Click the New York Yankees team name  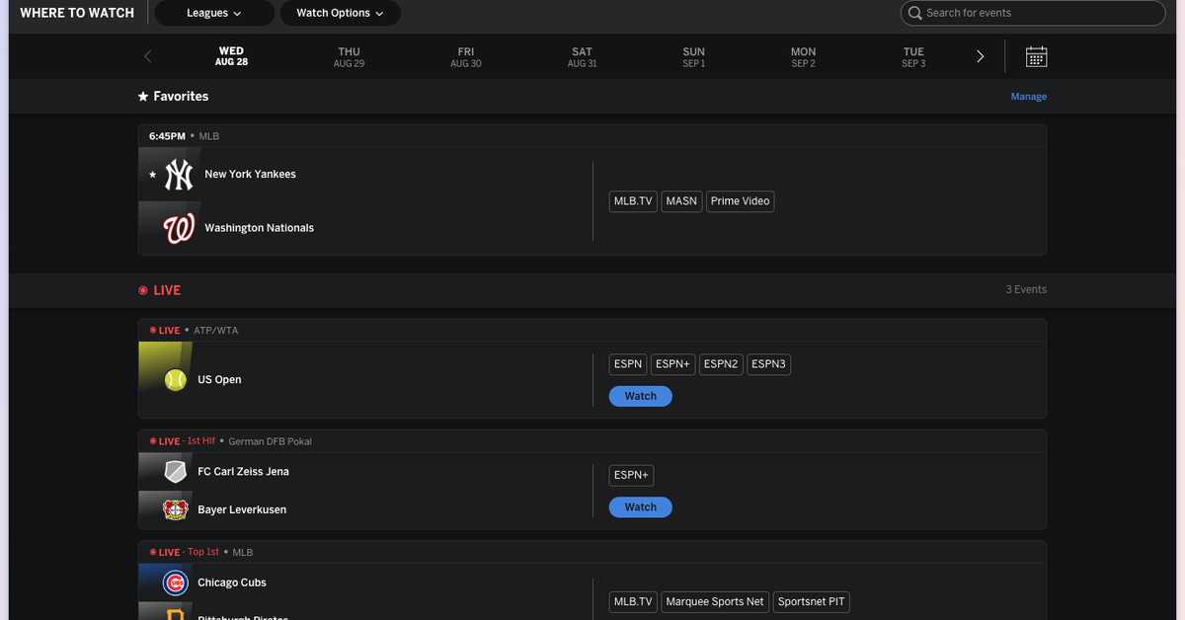(x=250, y=175)
